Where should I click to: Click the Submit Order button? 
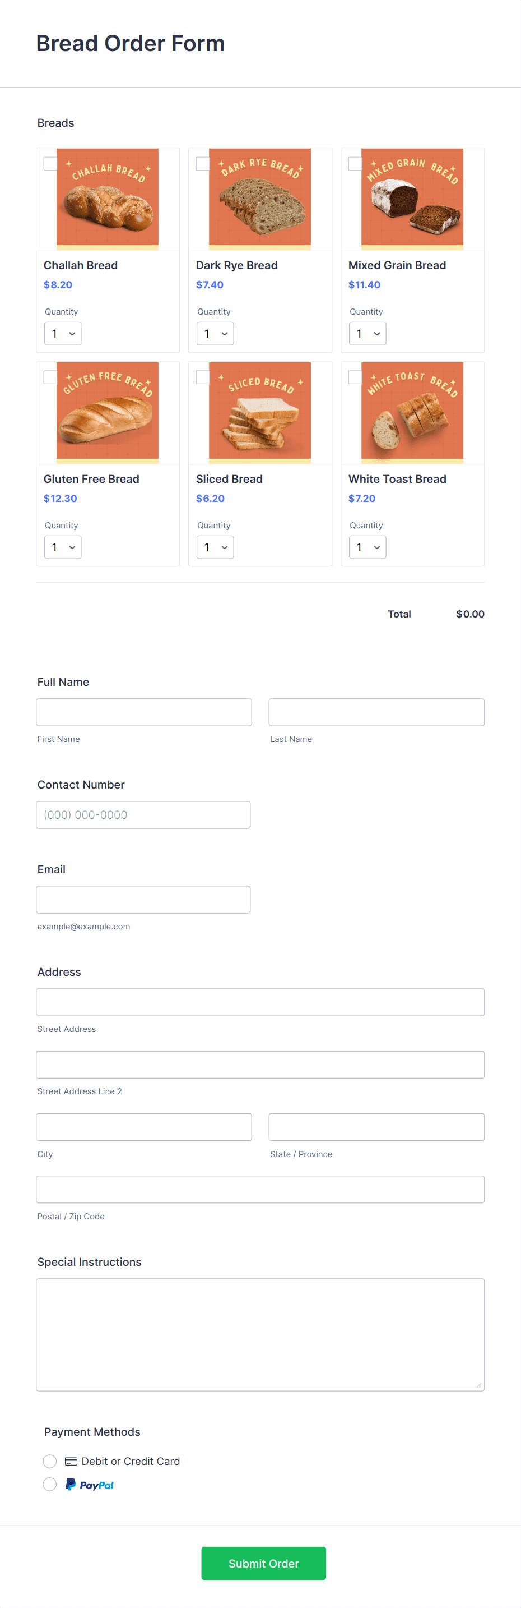coord(263,1563)
